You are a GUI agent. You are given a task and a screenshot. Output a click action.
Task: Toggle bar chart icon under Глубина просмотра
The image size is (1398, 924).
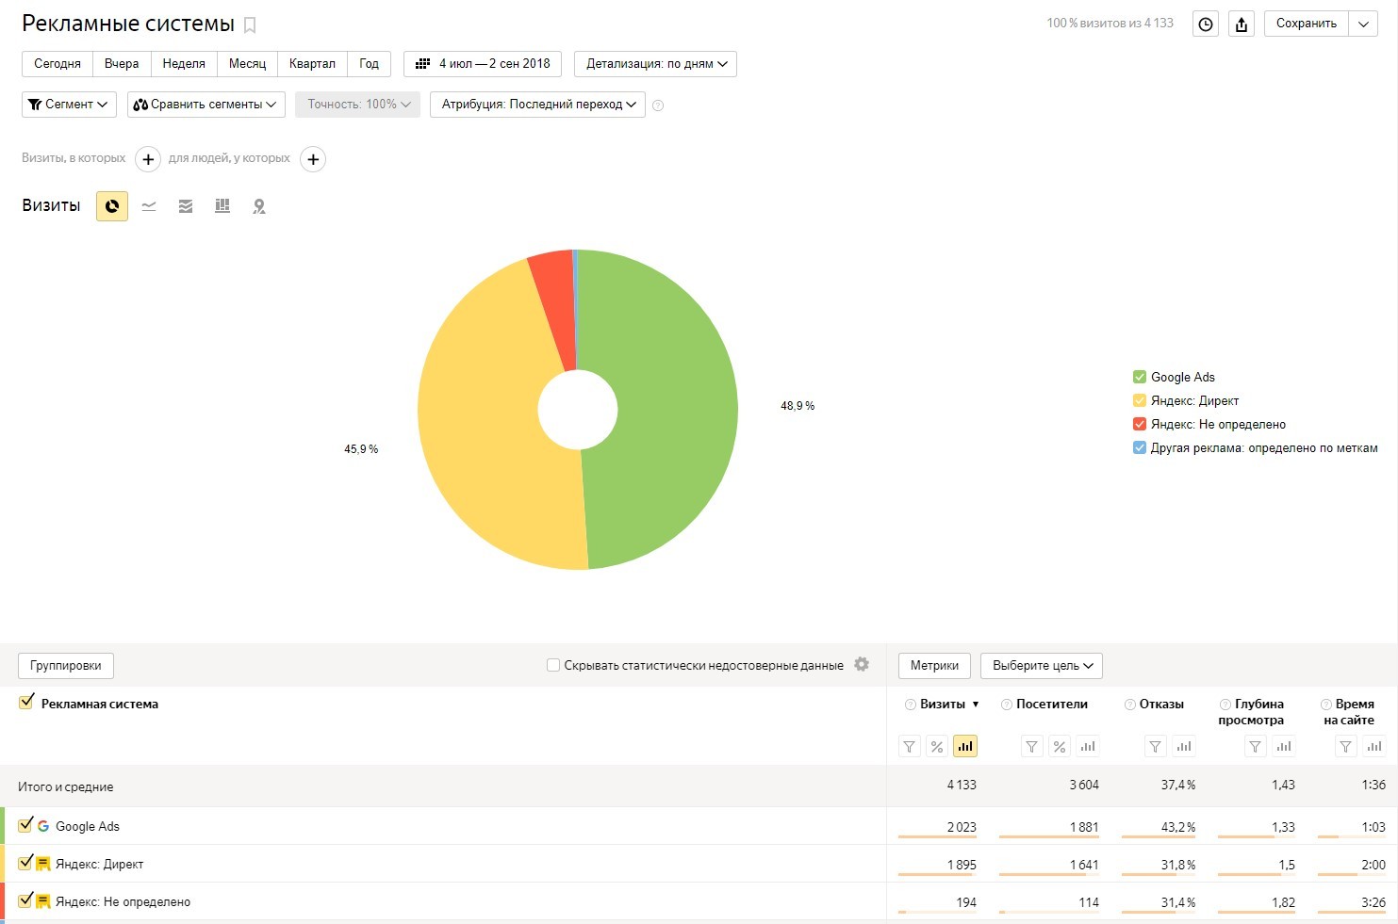pos(1284,747)
